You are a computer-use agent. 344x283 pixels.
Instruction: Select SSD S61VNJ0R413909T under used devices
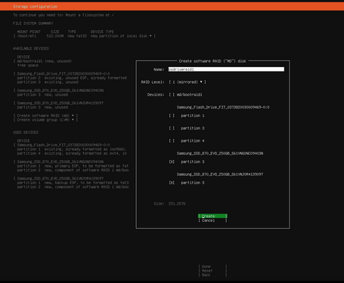click(58, 179)
